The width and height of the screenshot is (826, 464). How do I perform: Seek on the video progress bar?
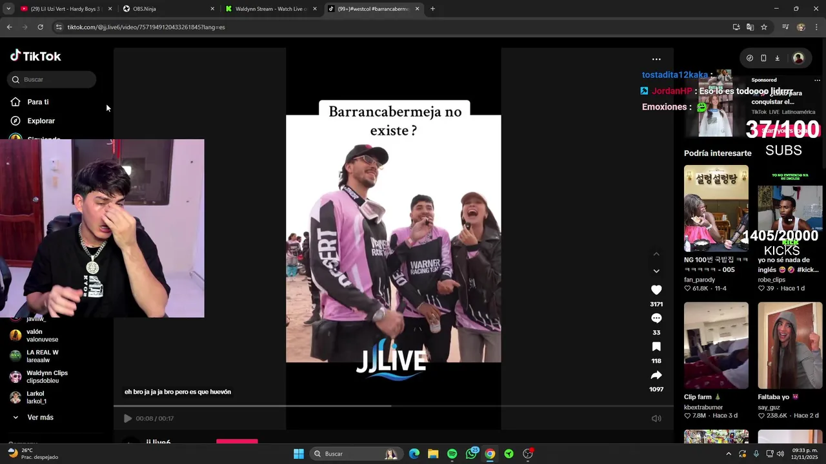coord(394,405)
